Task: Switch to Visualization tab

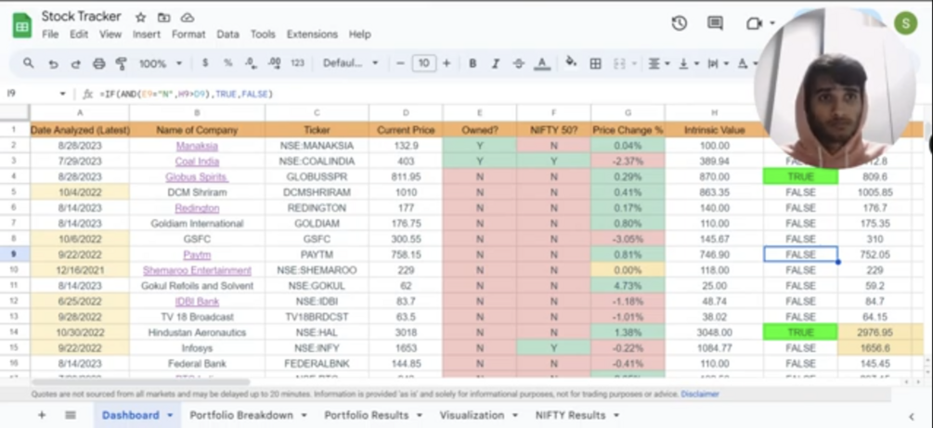Action: 472,415
